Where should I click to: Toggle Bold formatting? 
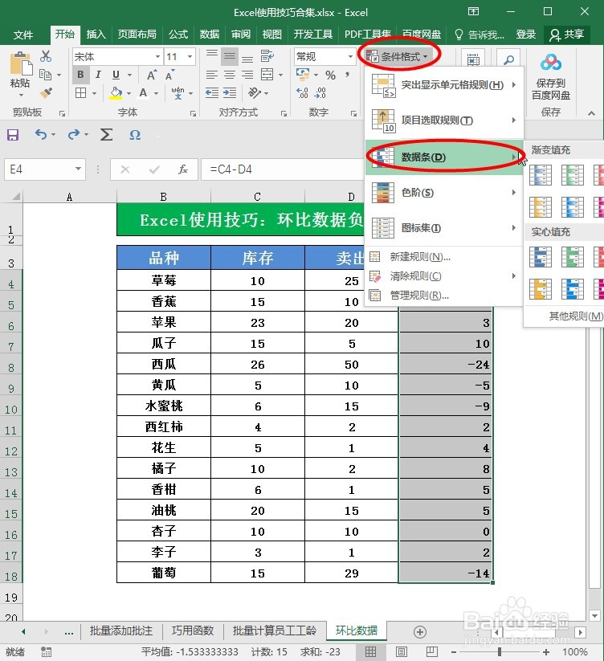80,75
